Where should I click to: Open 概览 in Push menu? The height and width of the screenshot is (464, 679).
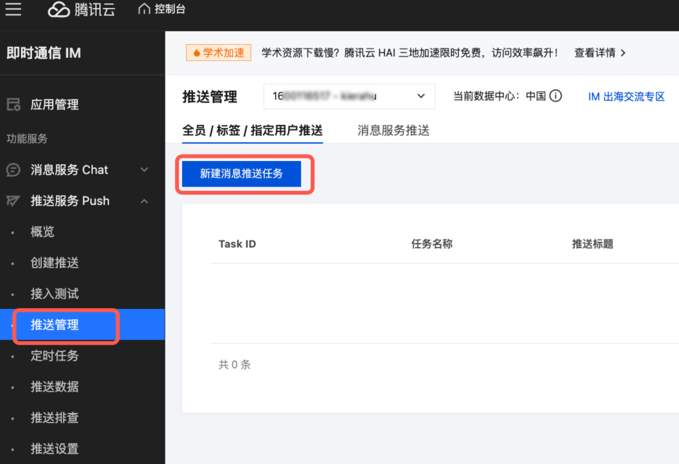[x=42, y=232]
